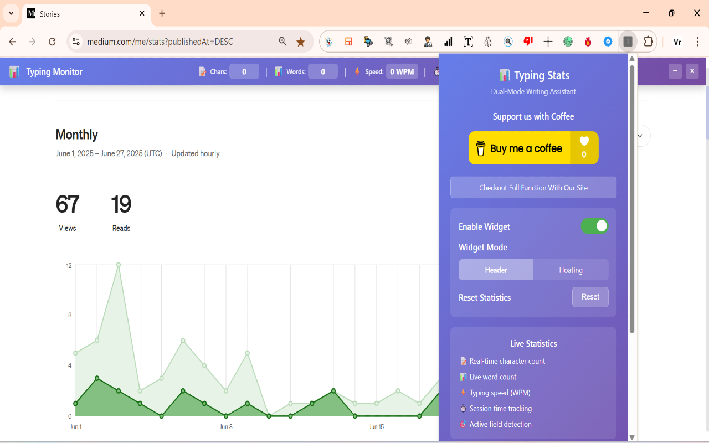The height and width of the screenshot is (443, 709).
Task: Click the popup scrollbar down arrow
Action: coord(632,437)
